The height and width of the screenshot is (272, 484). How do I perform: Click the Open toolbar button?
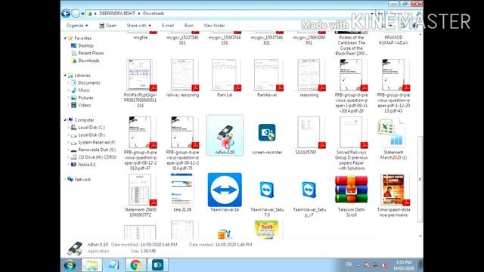[107, 26]
